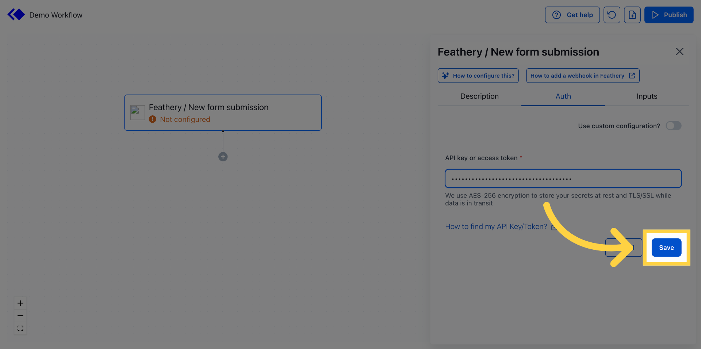Select the Auth tab
Screen dimensions: 701x349
[x=563, y=96]
